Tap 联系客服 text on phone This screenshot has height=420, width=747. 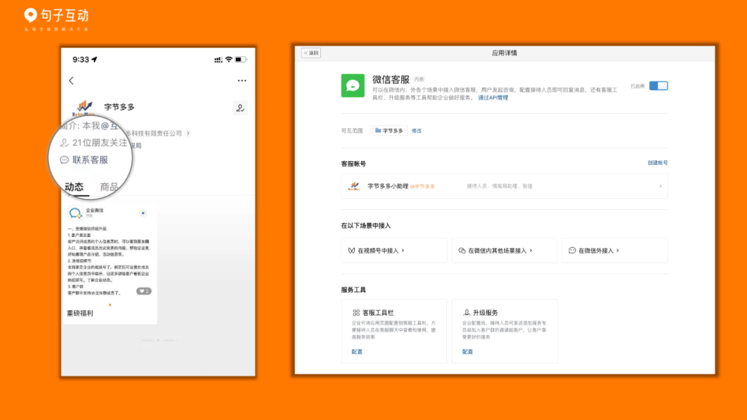tap(90, 160)
